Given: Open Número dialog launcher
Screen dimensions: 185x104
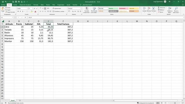Looking at the screenshot, I should pyautogui.click(x=82, y=14).
